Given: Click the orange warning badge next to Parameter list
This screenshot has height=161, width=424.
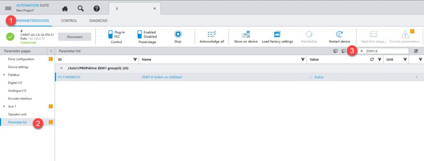Looking at the screenshot, I should pyautogui.click(x=51, y=122).
